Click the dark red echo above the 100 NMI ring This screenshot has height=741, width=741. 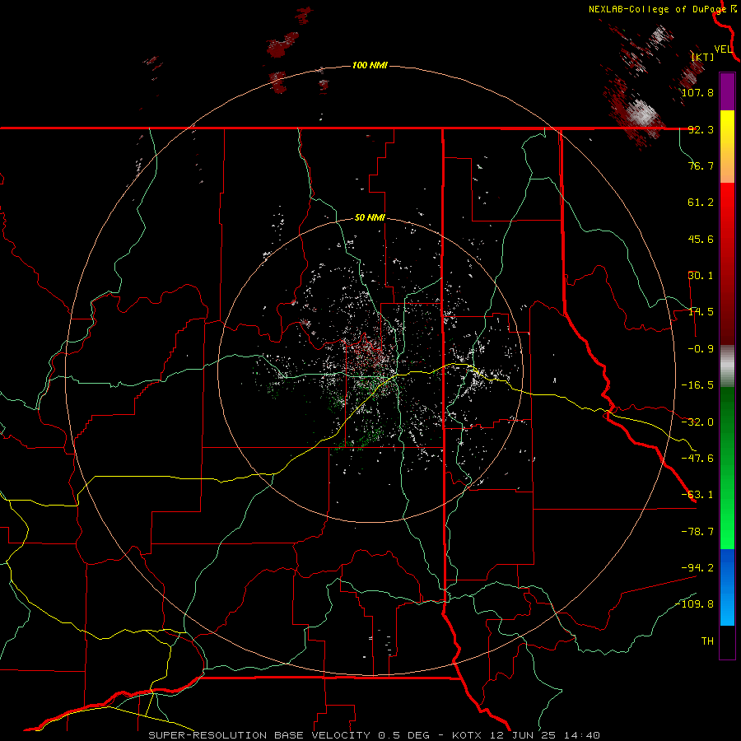[x=282, y=44]
